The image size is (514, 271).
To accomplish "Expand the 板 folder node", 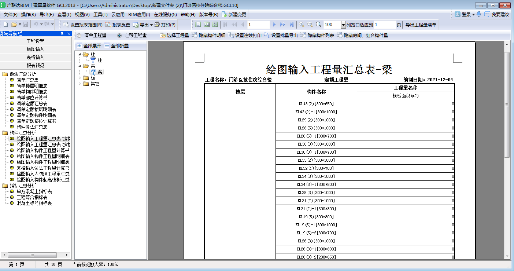I will [x=80, y=78].
